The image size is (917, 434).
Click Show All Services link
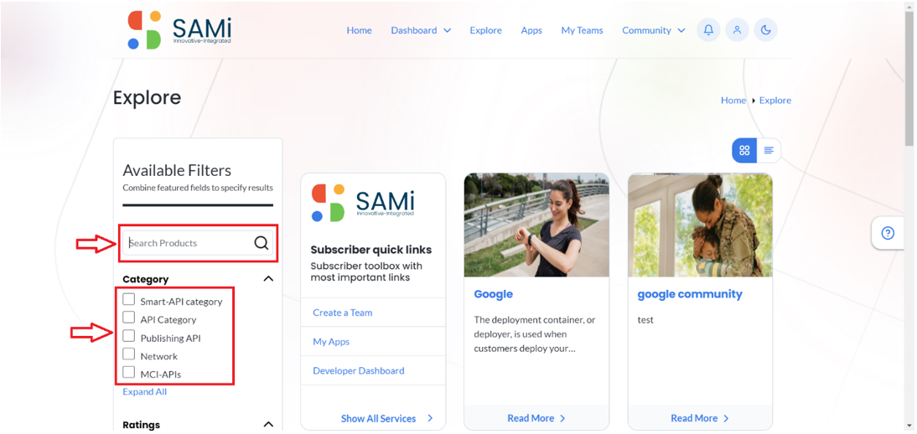(378, 418)
